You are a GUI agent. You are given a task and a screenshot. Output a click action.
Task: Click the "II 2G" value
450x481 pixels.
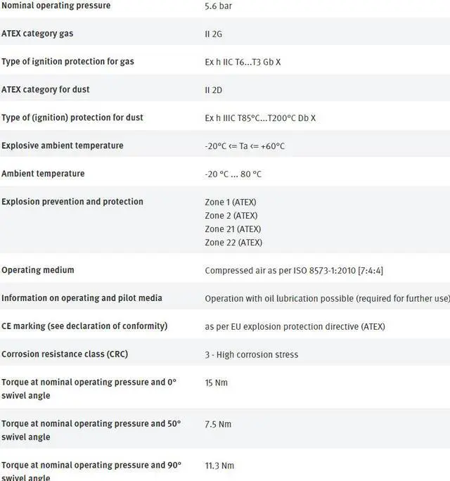[214, 34]
